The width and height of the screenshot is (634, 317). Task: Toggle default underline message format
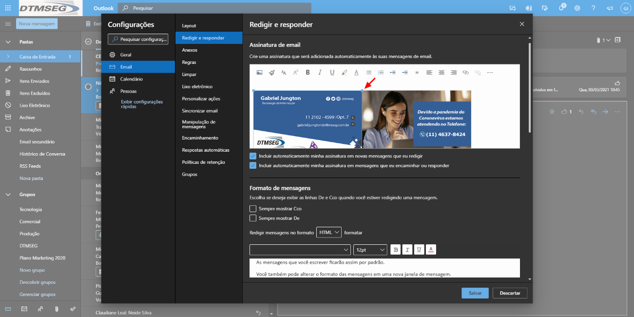pyautogui.click(x=419, y=250)
